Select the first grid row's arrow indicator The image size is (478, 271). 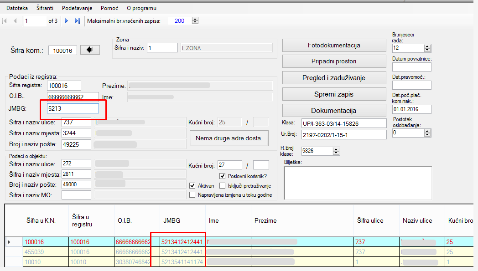(x=9, y=242)
